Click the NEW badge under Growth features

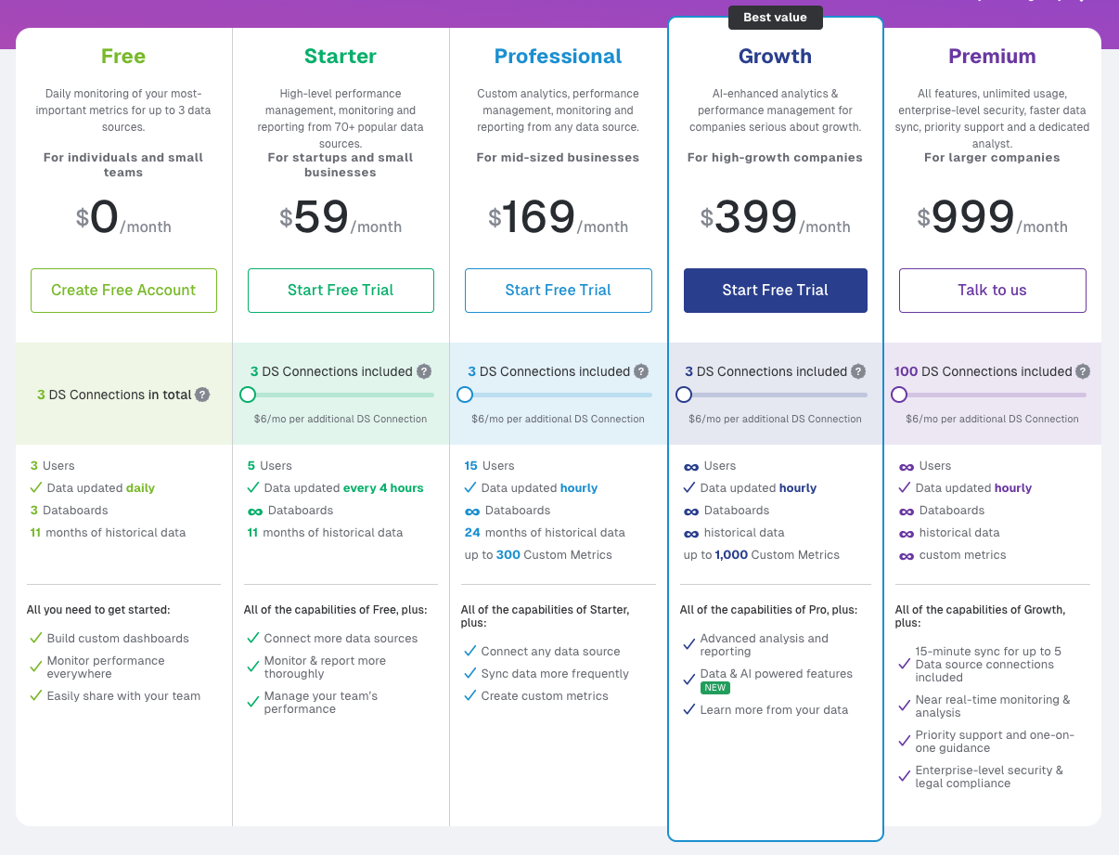pyautogui.click(x=715, y=688)
